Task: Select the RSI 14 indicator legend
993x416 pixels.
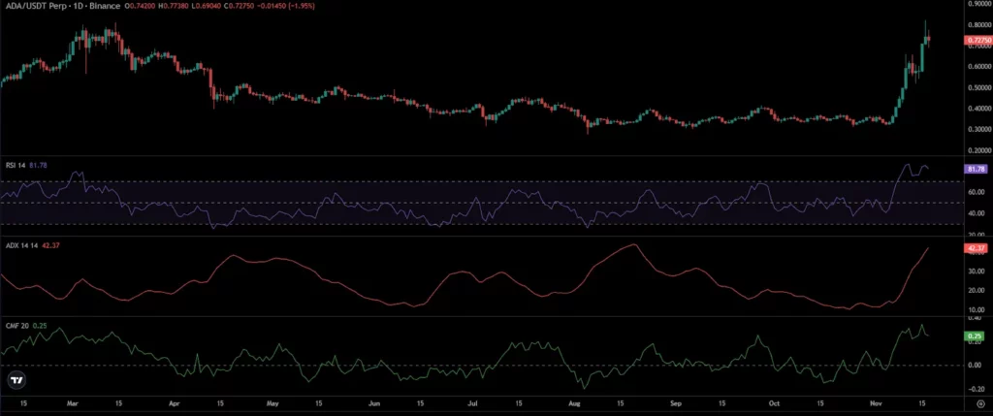Action: click(x=14, y=165)
